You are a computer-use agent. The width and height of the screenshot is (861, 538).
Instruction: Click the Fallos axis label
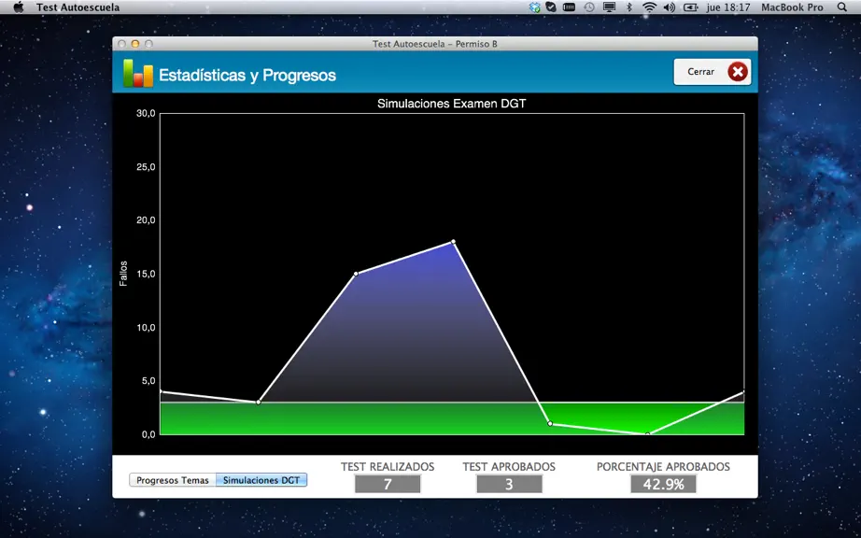pyautogui.click(x=123, y=274)
